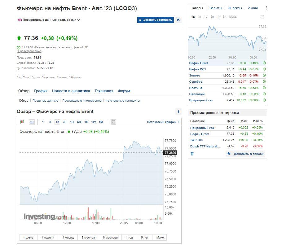
Task: Click trash icon in viewed quotes
Action: point(192,154)
